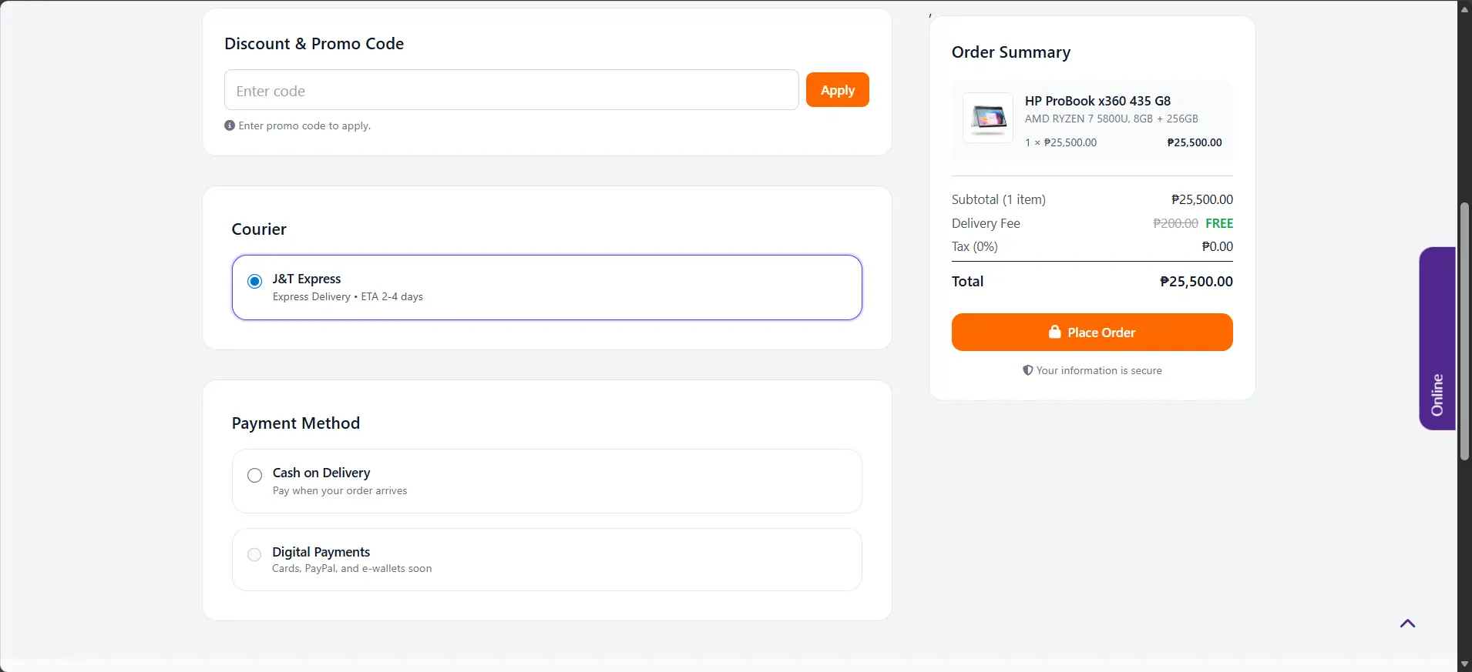The width and height of the screenshot is (1472, 672).
Task: Click the Place Order button
Action: [x=1091, y=332]
